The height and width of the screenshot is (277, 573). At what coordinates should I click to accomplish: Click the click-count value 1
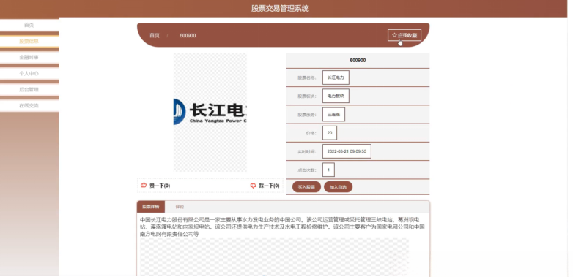(x=328, y=170)
